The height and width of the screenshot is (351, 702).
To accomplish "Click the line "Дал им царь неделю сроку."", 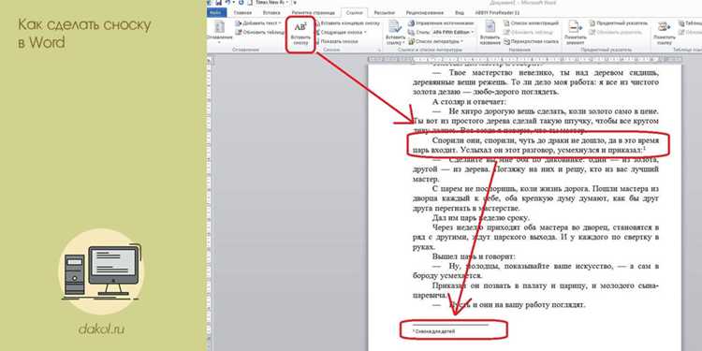I will pyautogui.click(x=481, y=218).
